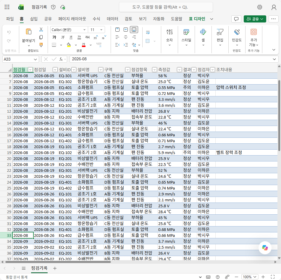
Task: Add a new sheet with plus button
Action: pos(55,268)
